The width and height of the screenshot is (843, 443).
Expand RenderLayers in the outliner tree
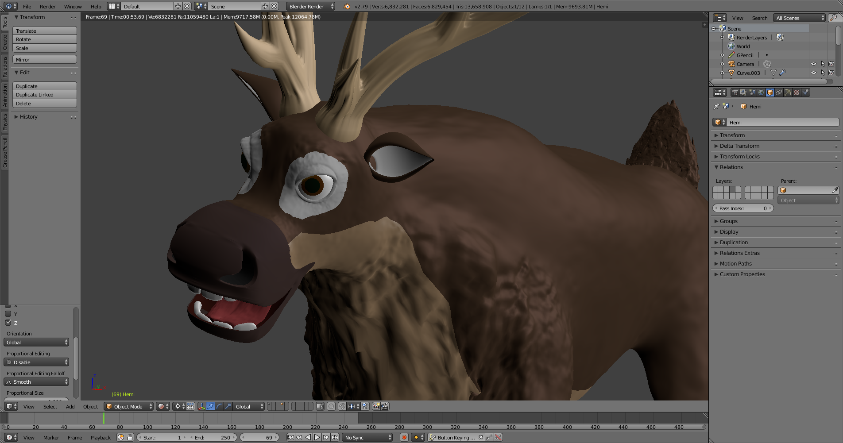pos(722,38)
